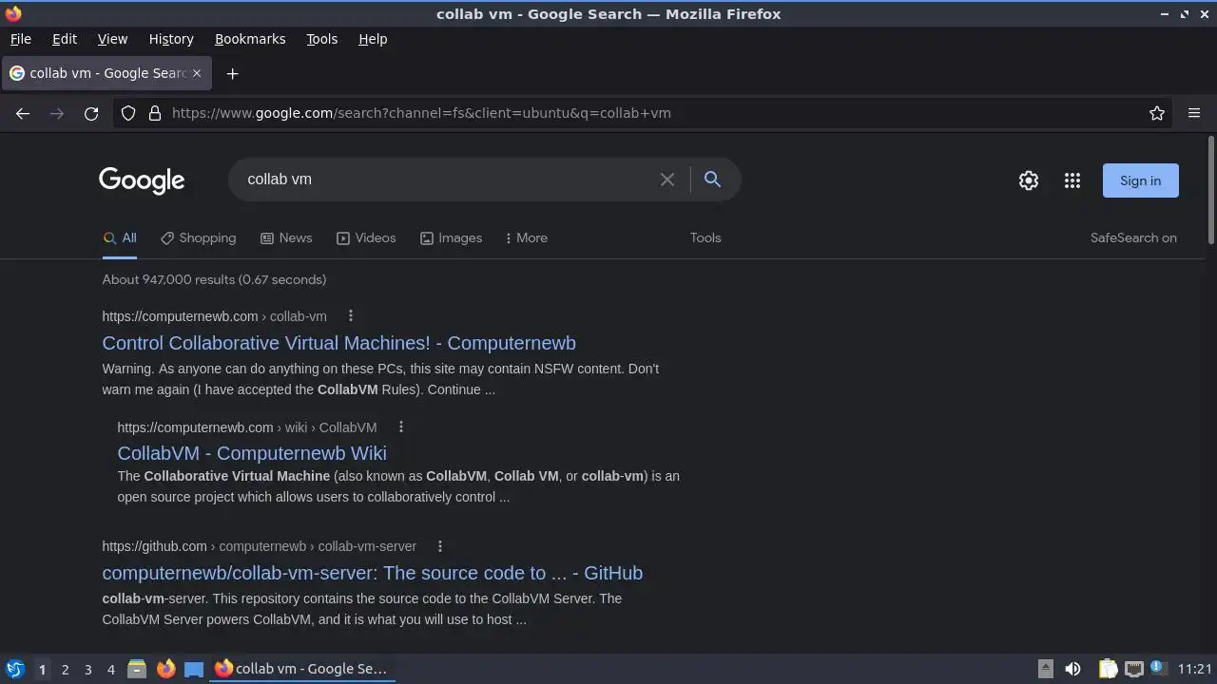Click the Google logo

(142, 180)
